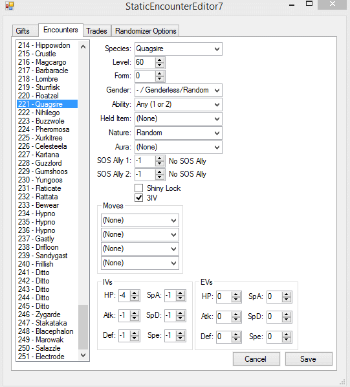Click the Level input field

coord(146,62)
